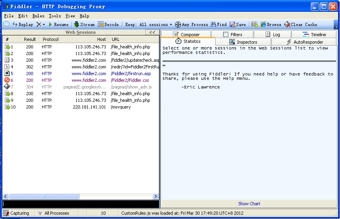Click the comment speech bubble toolbar icon
This screenshot has width=340, height=219.
pyautogui.click(x=6, y=24)
